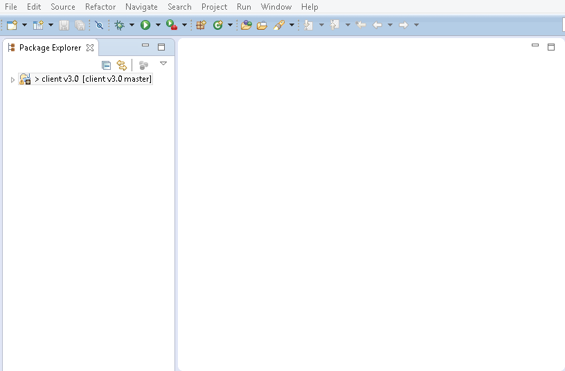Click the Collapse All icon

107,65
